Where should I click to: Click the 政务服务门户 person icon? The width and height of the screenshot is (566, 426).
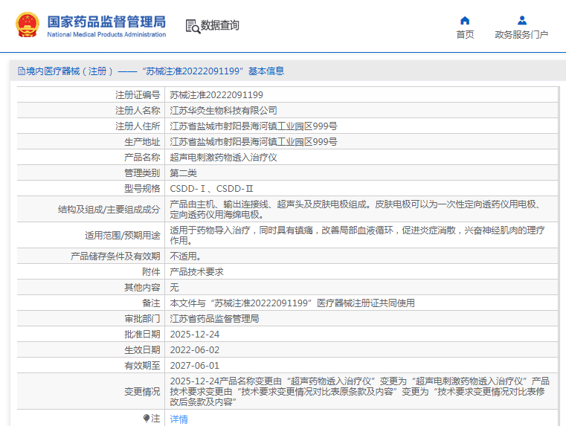(521, 20)
